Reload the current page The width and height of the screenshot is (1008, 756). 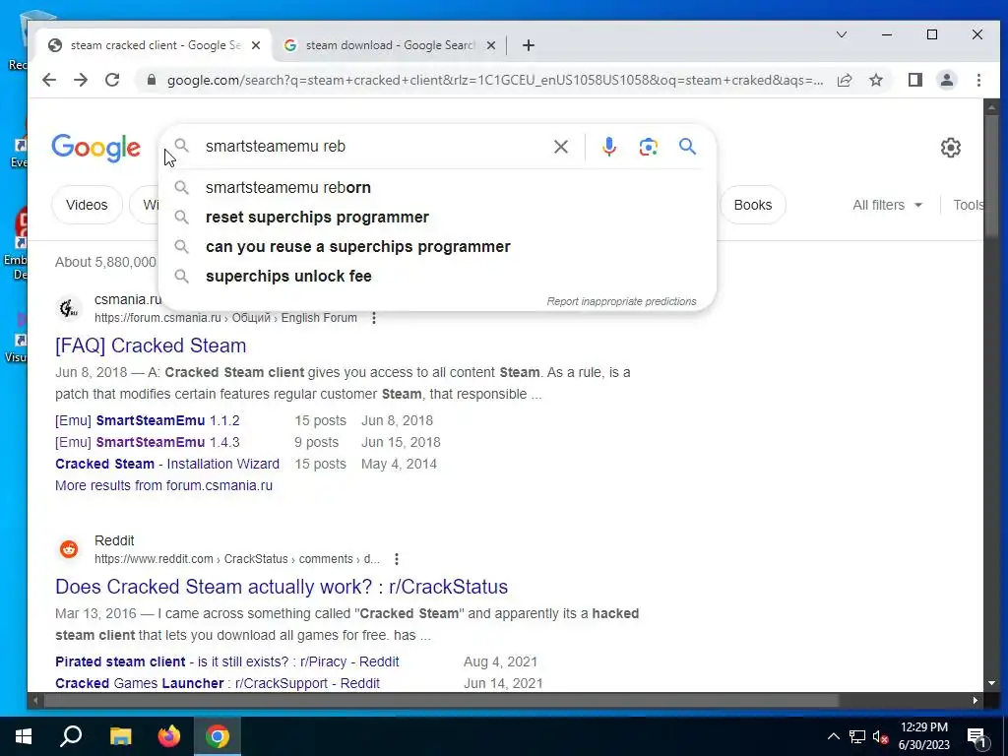click(112, 80)
